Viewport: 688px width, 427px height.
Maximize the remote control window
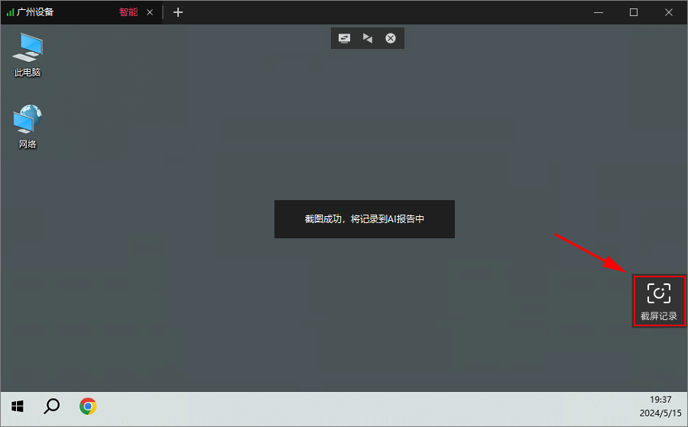click(634, 12)
